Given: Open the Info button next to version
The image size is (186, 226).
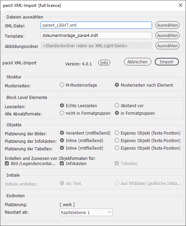Looking at the screenshot, I should (x=104, y=63).
